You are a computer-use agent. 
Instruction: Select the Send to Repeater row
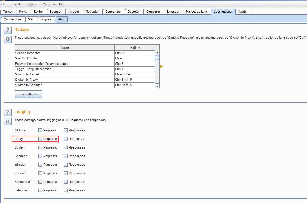(85, 53)
